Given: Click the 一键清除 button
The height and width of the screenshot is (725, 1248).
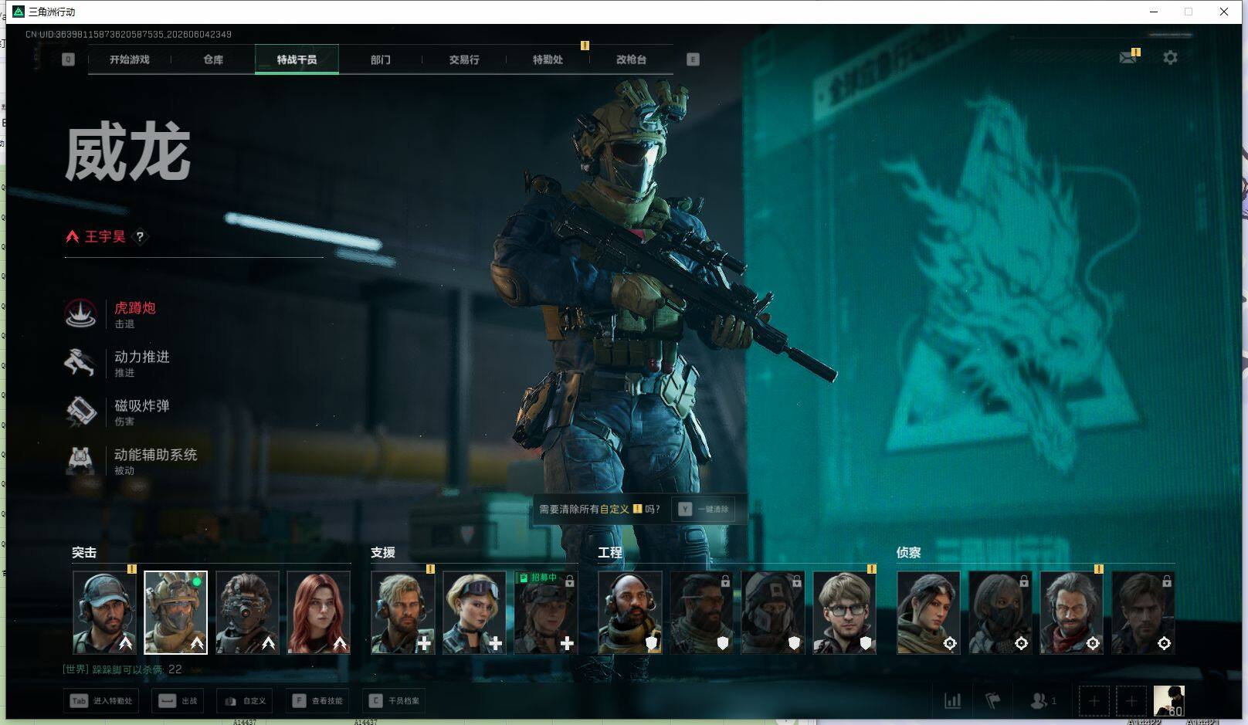Looking at the screenshot, I should [x=704, y=510].
